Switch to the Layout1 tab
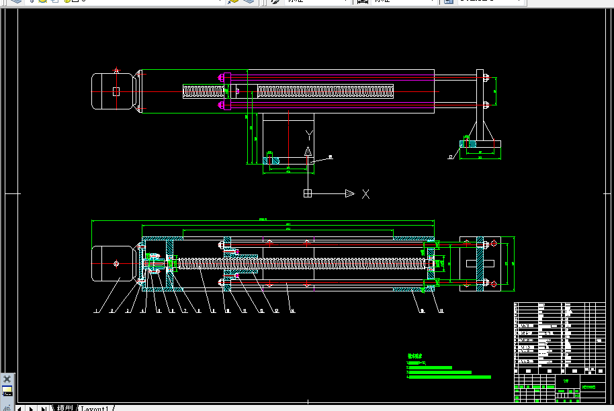Viewport: 614px width, 411px height. point(94,408)
